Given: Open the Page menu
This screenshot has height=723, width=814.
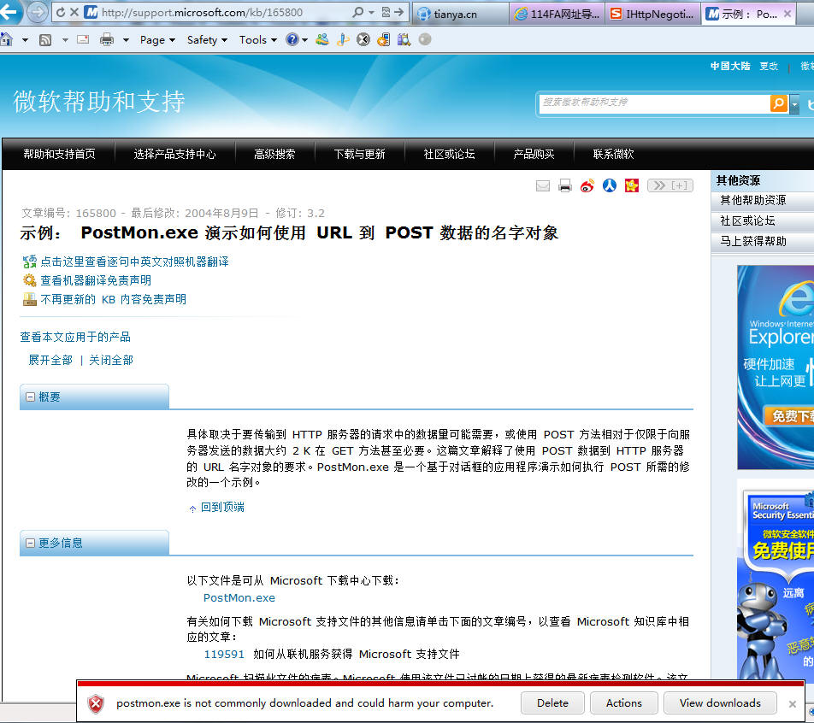Looking at the screenshot, I should pyautogui.click(x=158, y=40).
